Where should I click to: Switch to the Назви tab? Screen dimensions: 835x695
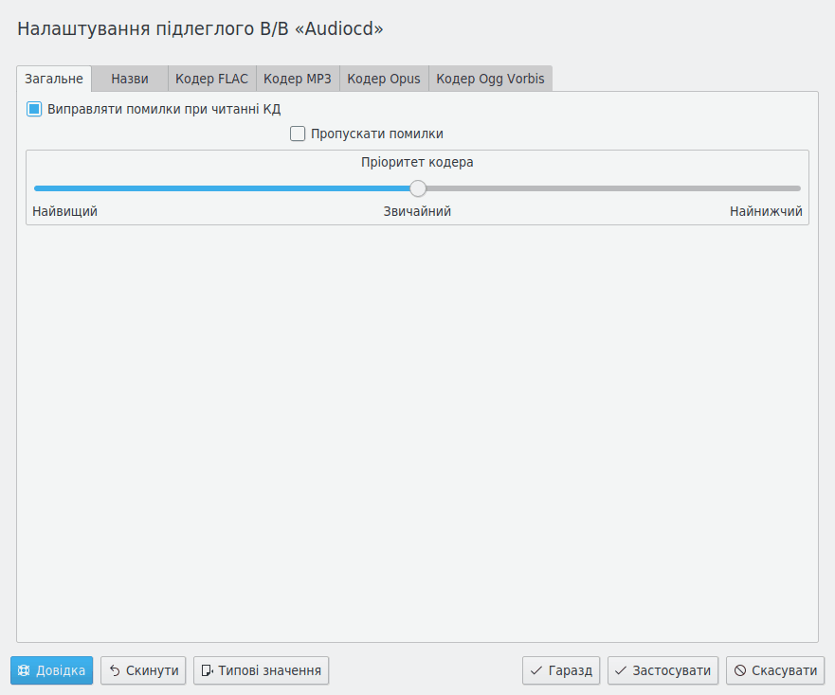point(130,79)
